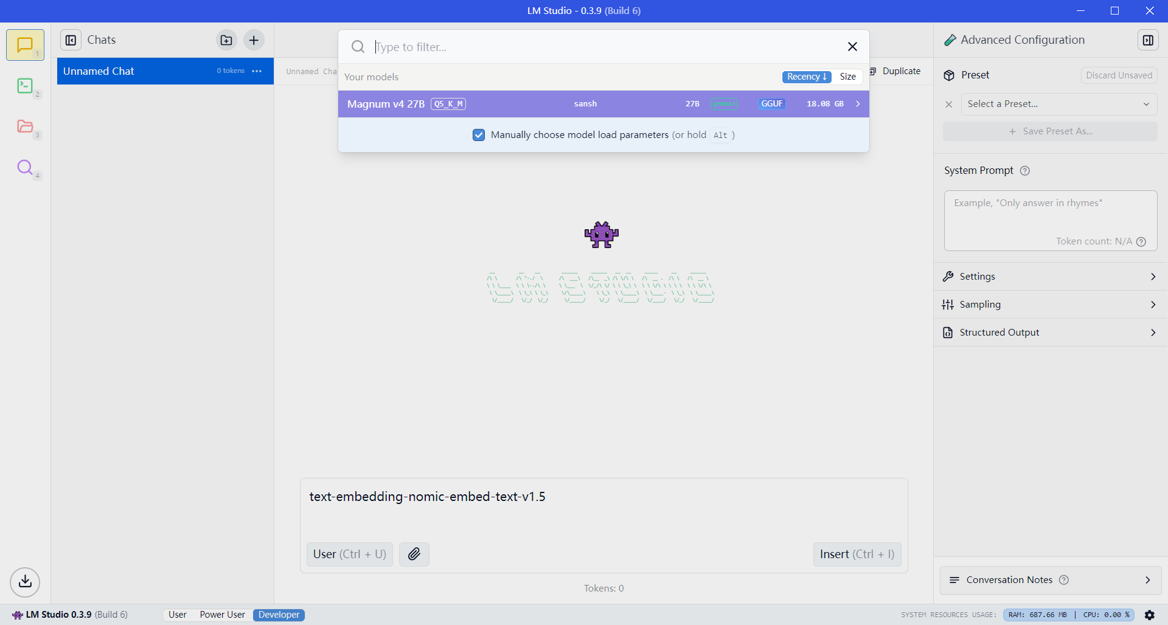1168x625 pixels.
Task: Open System Prompt help icon
Action: tap(1024, 171)
